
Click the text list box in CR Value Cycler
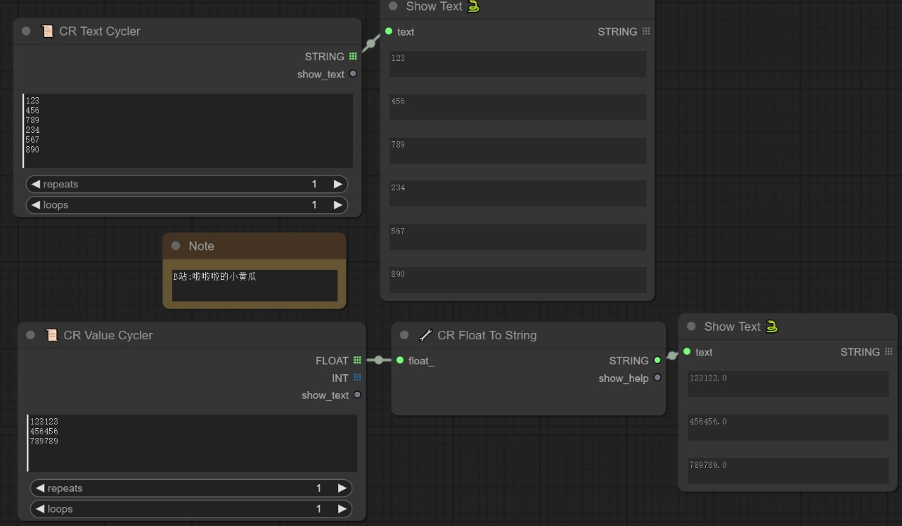(x=192, y=443)
